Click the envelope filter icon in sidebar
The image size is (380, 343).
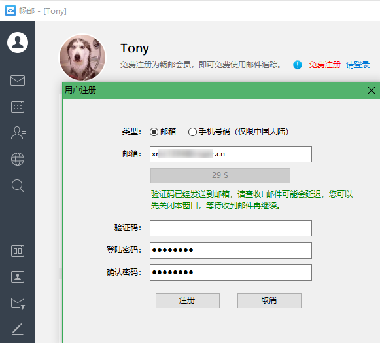pyautogui.click(x=18, y=303)
